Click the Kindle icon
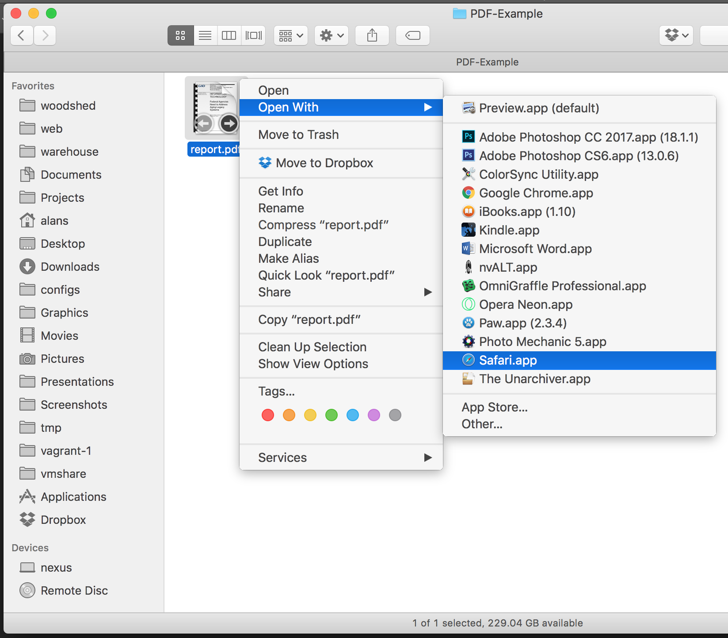The image size is (728, 638). 469,230
